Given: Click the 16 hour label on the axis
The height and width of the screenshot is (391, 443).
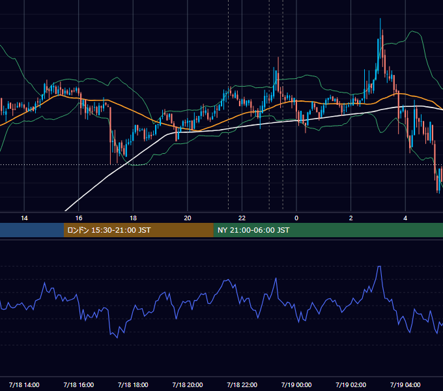Looking at the screenshot, I should point(79,218).
